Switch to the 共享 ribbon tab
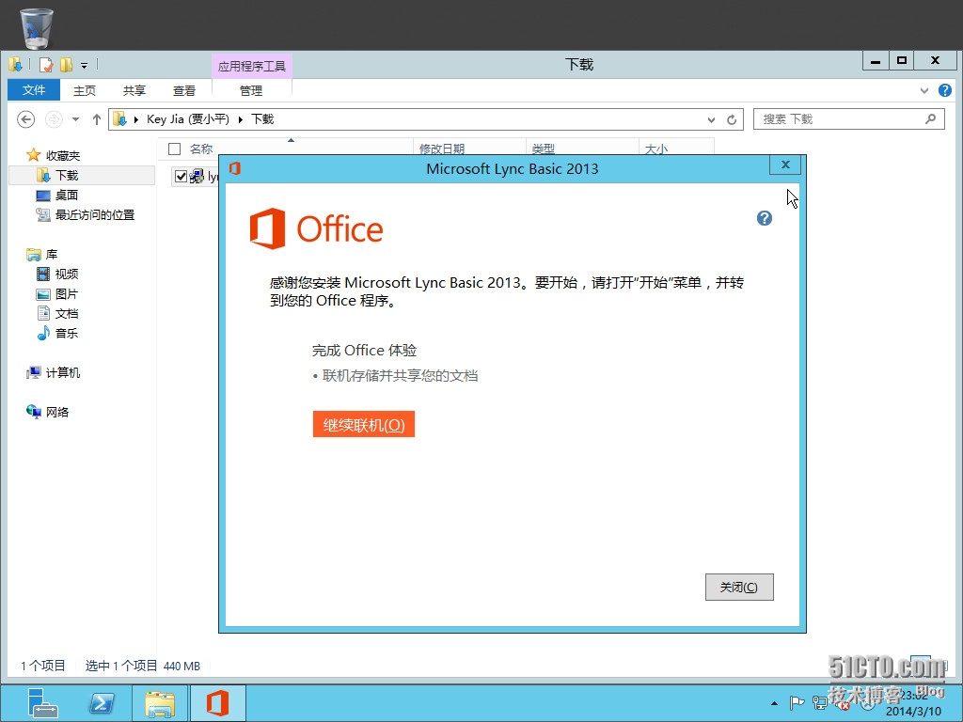Image resolution: width=963 pixels, height=722 pixels. point(134,90)
